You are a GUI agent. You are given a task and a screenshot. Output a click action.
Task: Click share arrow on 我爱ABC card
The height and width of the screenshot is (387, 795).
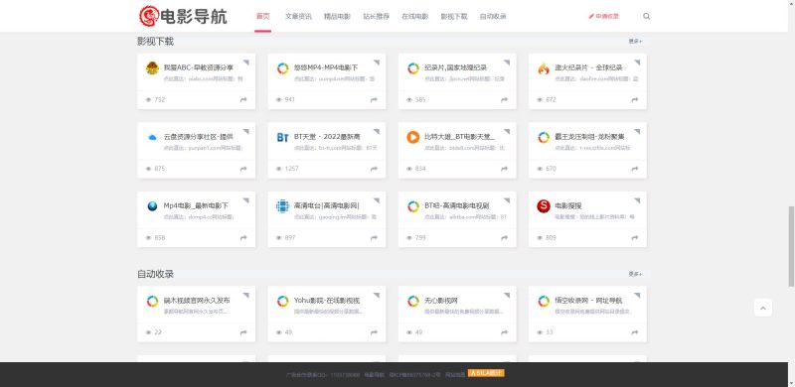click(x=243, y=100)
